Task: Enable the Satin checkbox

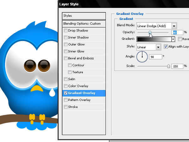Action: click(x=66, y=79)
